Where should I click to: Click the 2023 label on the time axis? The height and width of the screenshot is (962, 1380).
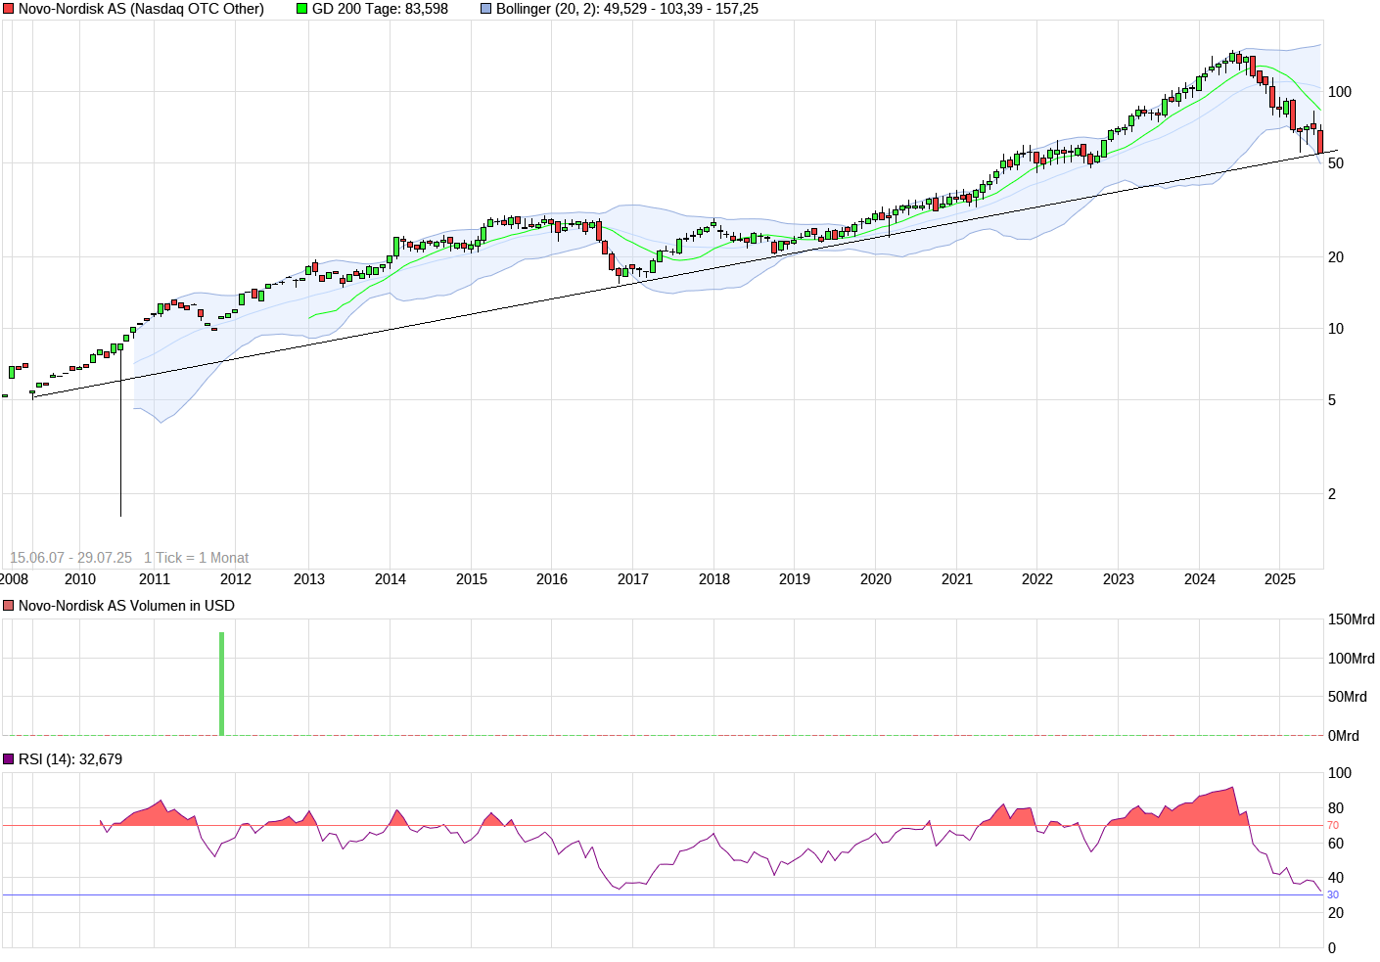point(1119,579)
